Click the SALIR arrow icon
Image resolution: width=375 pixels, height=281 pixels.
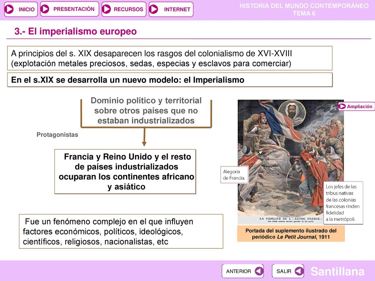coord(299,271)
